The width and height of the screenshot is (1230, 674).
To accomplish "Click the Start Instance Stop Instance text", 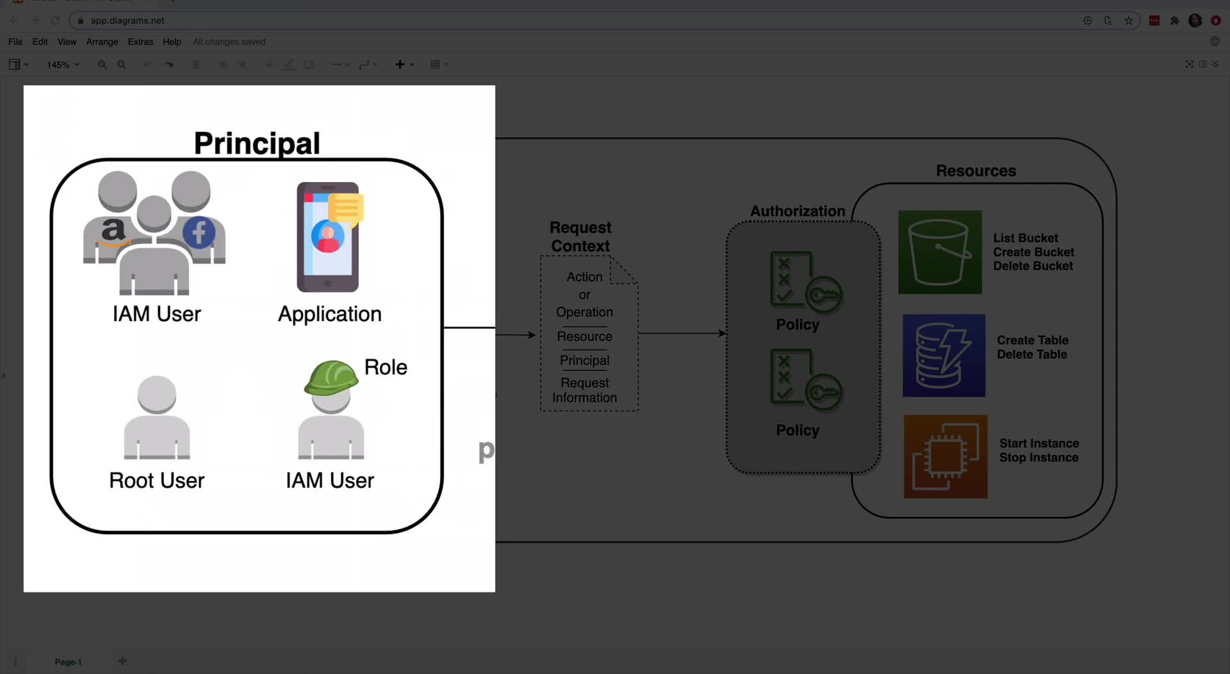I will (x=1039, y=450).
